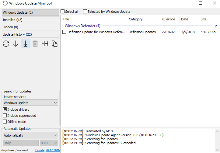Sort the list by Size column header
Viewport: 220px width, 153px height.
(204, 19)
